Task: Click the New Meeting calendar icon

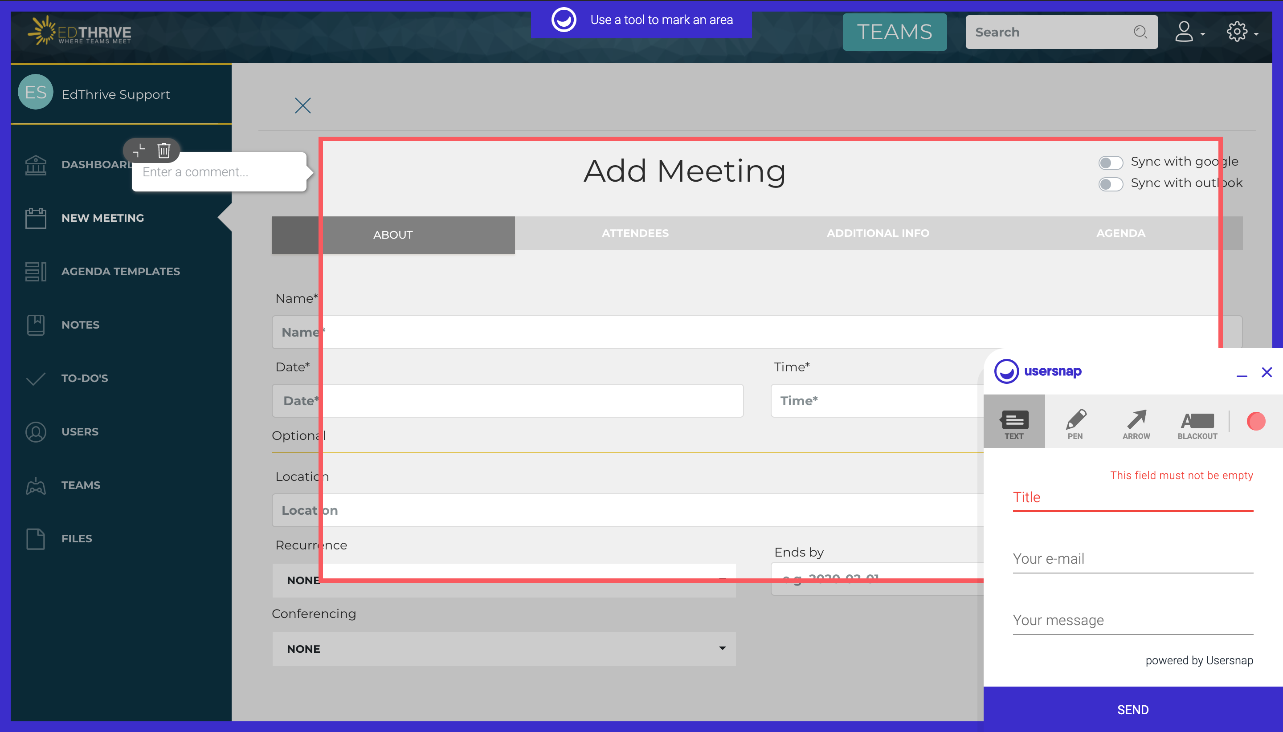Action: tap(36, 218)
